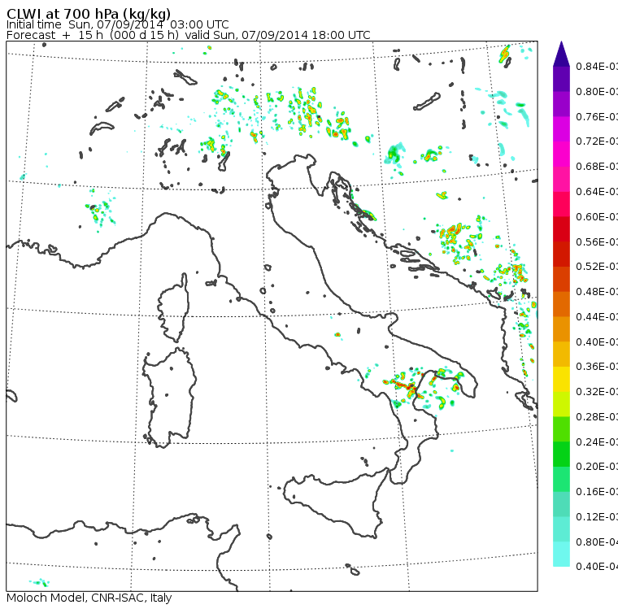This screenshot has height=609, width=618.
Task: Click the 0.52E-03 colorbar label
Action: pos(597,267)
